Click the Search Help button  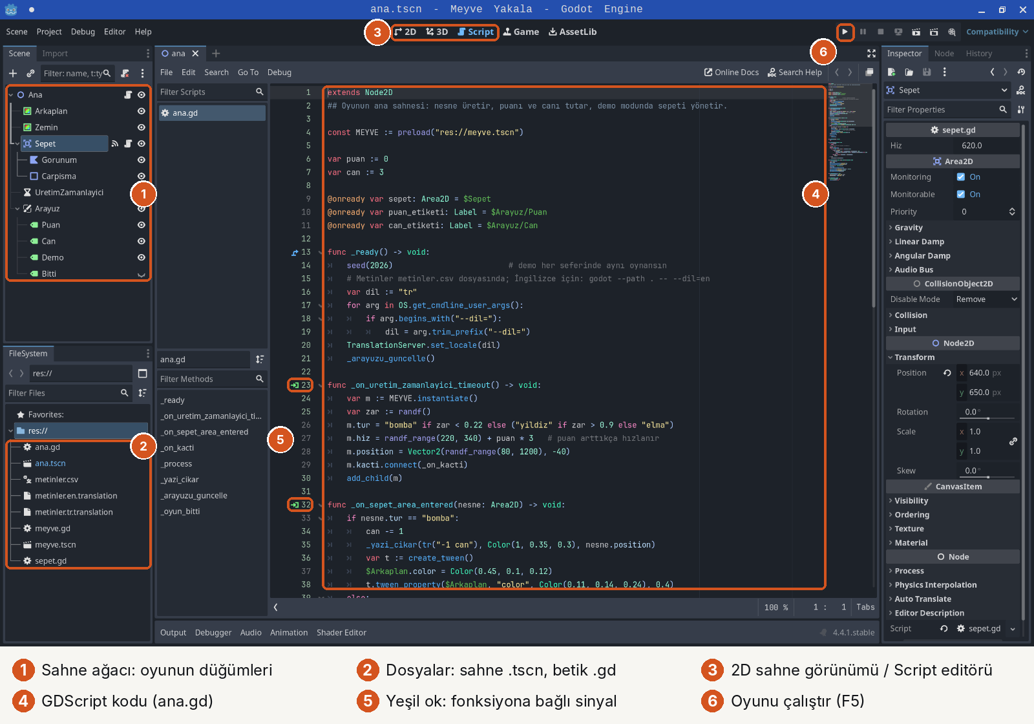pyautogui.click(x=795, y=72)
